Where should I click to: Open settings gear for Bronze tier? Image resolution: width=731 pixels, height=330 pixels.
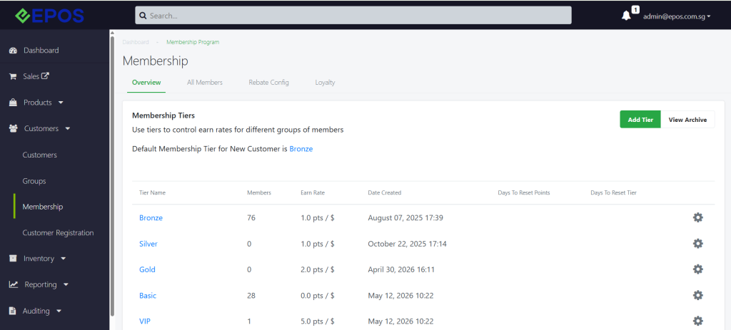tap(697, 217)
